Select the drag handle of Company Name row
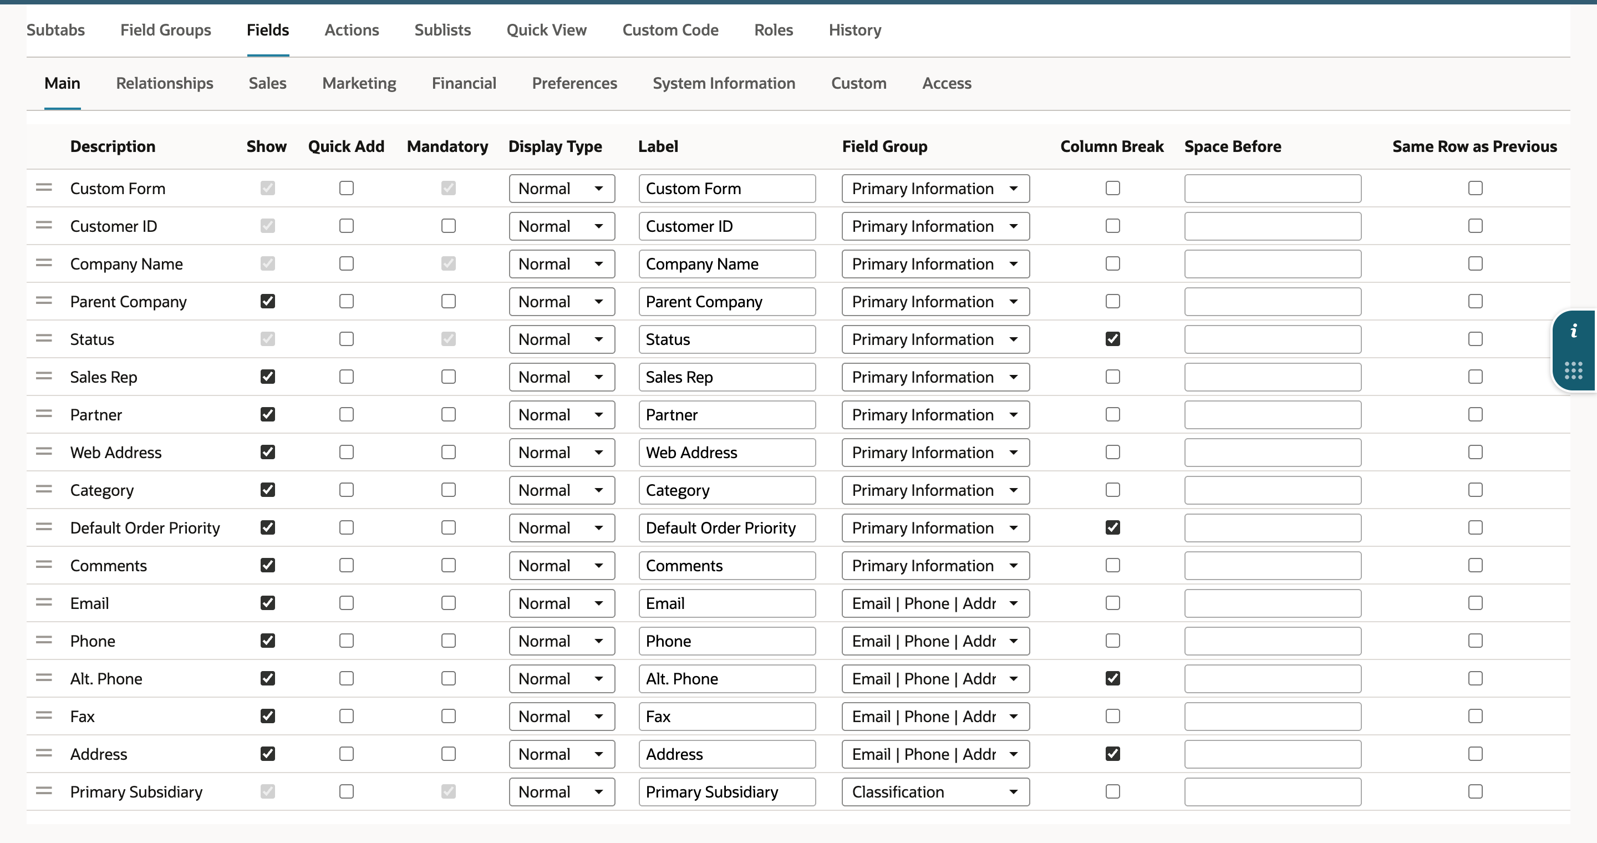The height and width of the screenshot is (843, 1597). pyautogui.click(x=44, y=263)
